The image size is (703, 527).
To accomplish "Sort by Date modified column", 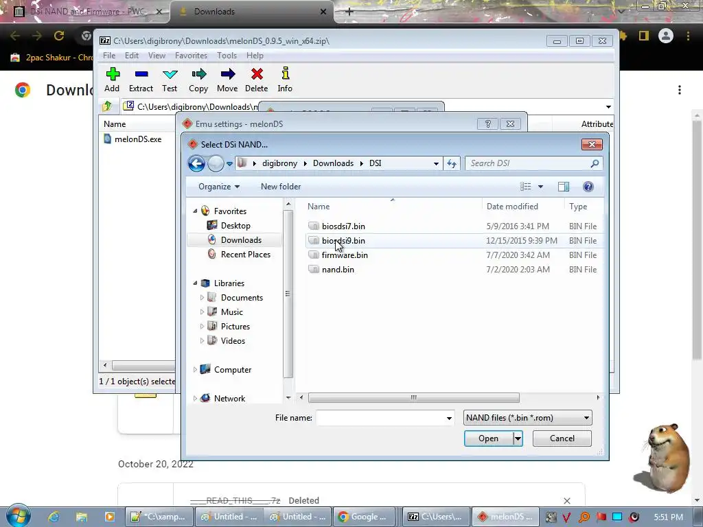I will [512, 206].
